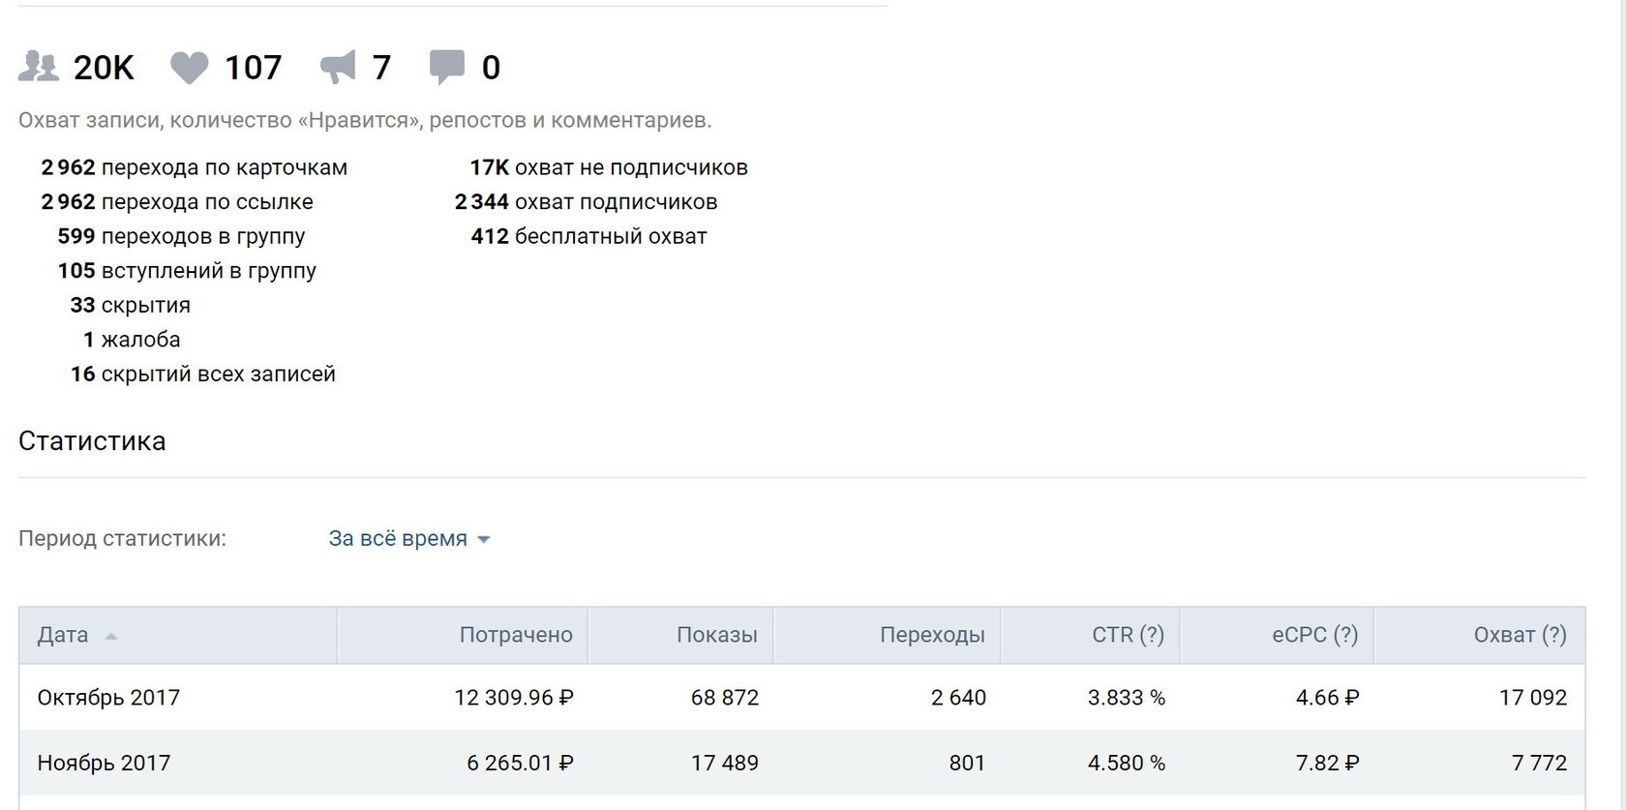Click the dropdown arrow next to За всё время
1626x810 pixels.
(x=484, y=540)
